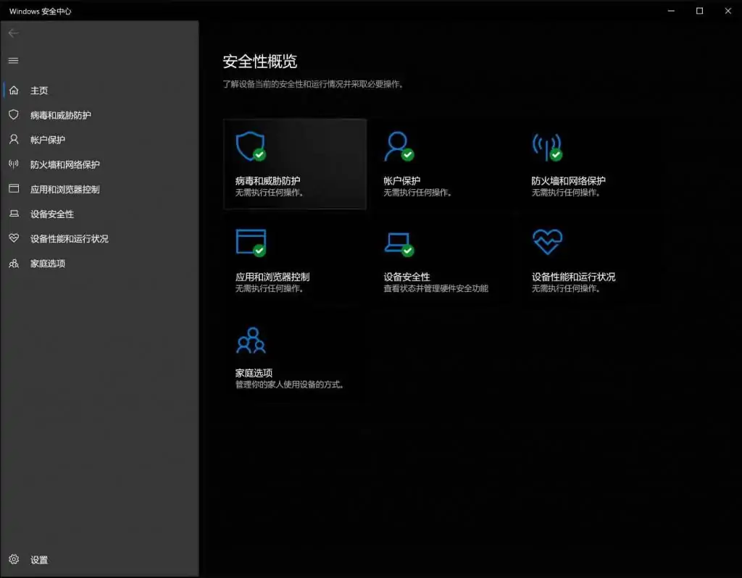The image size is (742, 578).
Task: Open the 设置 gear icon at bottom
Action: pyautogui.click(x=13, y=559)
